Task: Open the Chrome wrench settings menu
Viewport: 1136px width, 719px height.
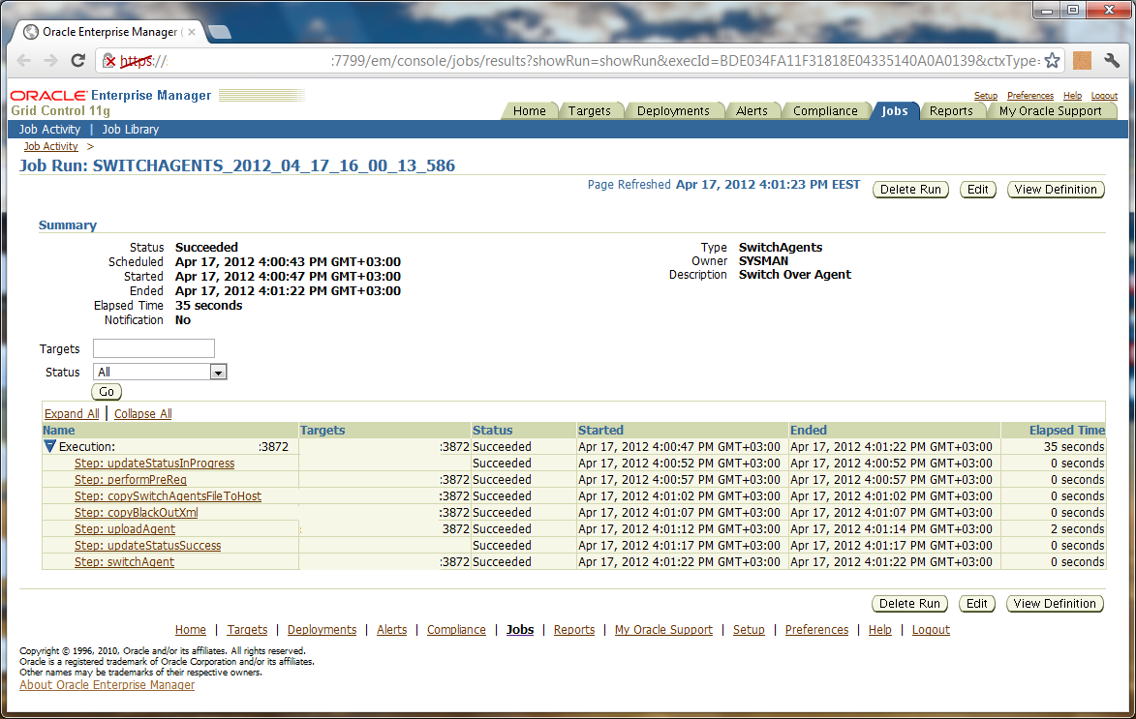Action: [1112, 61]
